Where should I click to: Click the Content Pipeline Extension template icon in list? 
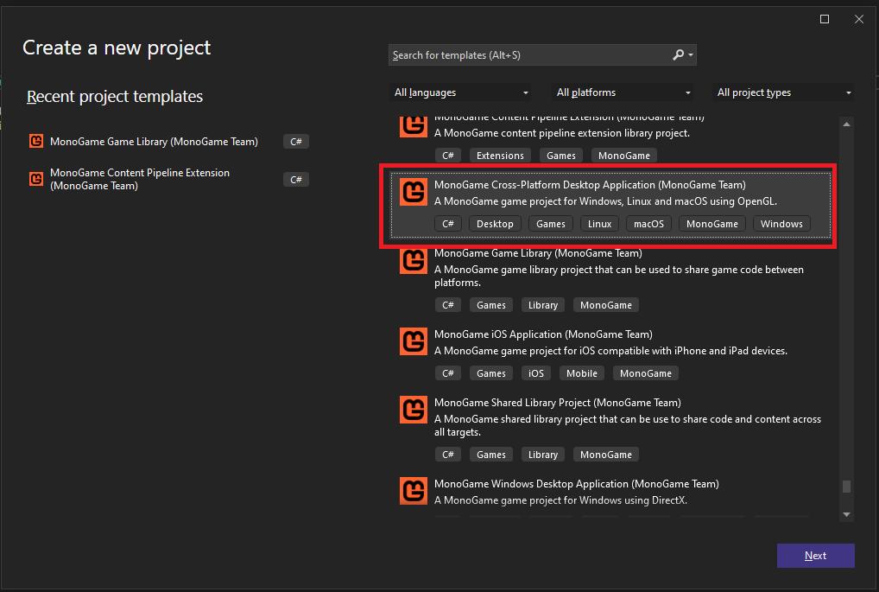[413, 127]
